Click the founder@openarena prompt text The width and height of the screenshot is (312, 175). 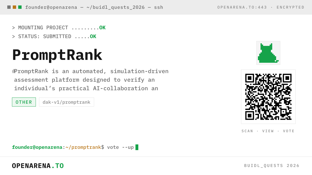(x=37, y=147)
